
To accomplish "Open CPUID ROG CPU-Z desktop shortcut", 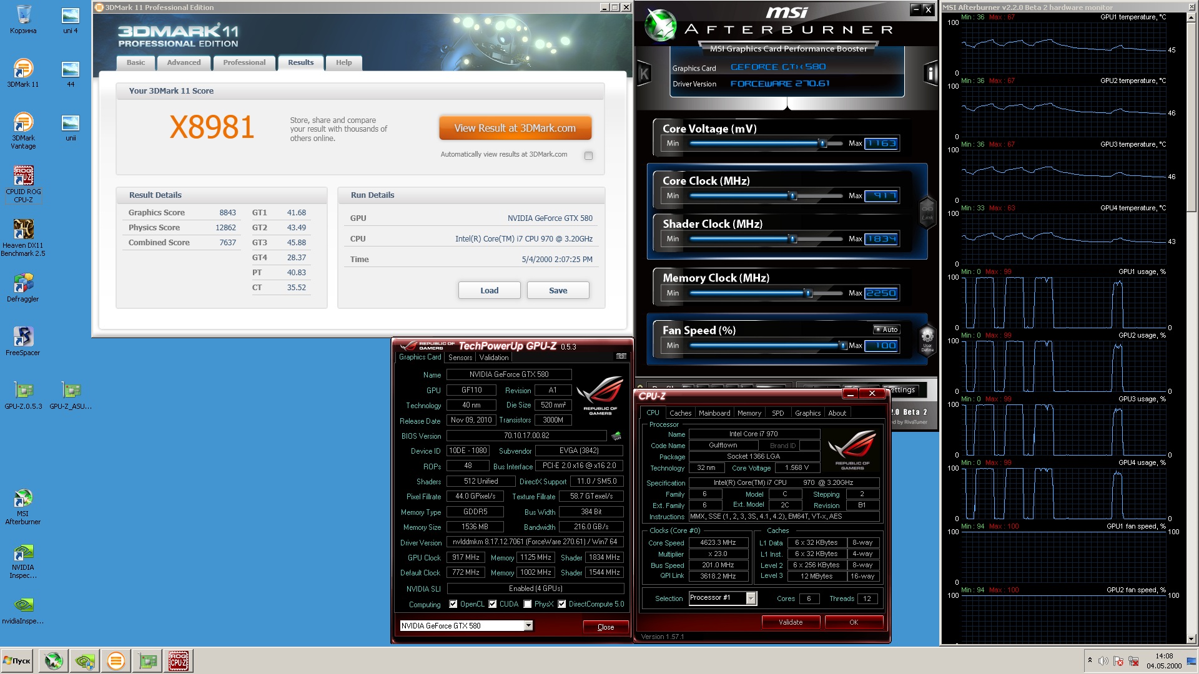I will click(23, 184).
